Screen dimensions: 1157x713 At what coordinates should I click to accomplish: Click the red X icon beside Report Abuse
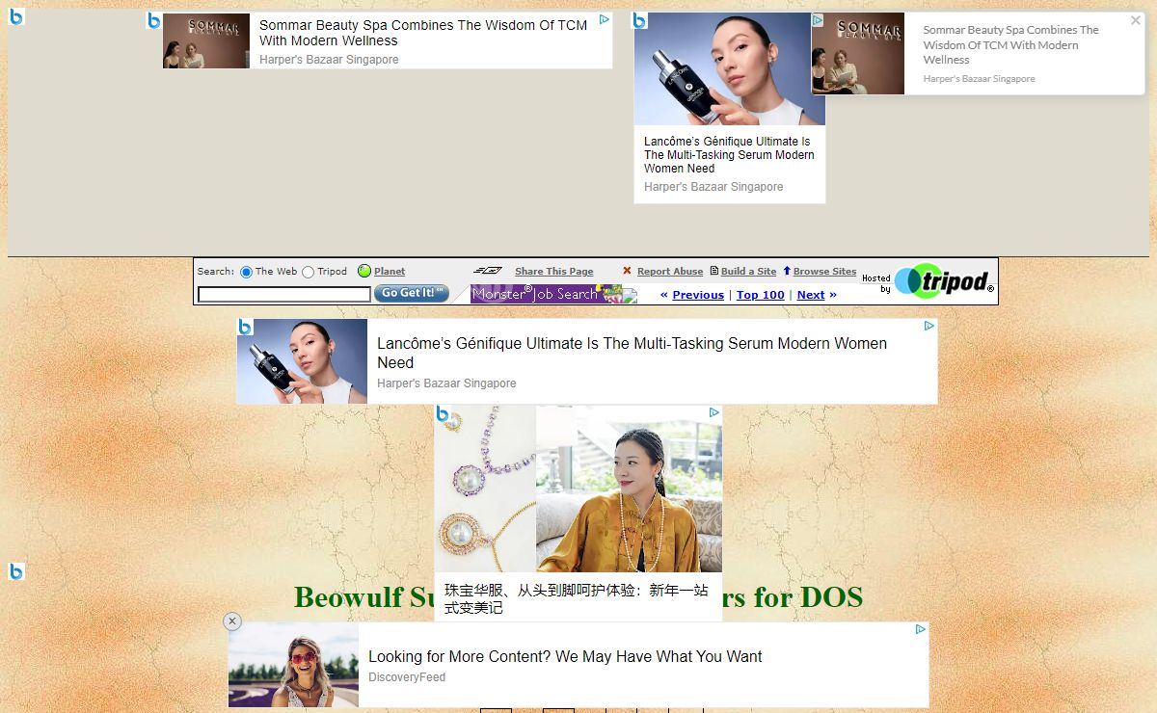(x=627, y=271)
